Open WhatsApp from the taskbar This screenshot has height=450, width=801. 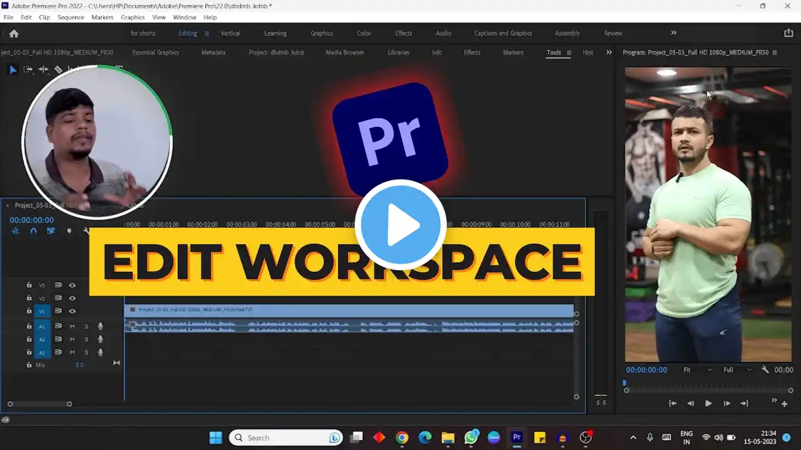click(471, 437)
